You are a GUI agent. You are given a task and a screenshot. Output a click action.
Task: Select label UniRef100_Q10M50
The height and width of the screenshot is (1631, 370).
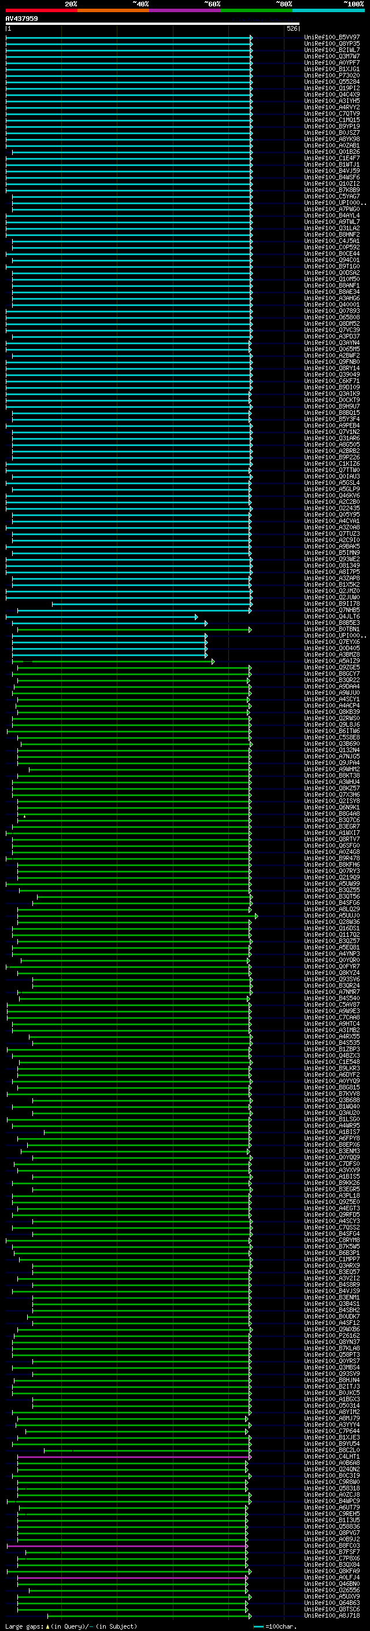pyautogui.click(x=332, y=279)
